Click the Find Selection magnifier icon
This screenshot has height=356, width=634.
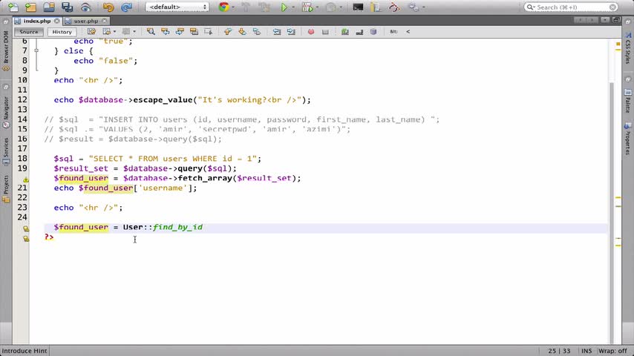pyautogui.click(x=151, y=31)
